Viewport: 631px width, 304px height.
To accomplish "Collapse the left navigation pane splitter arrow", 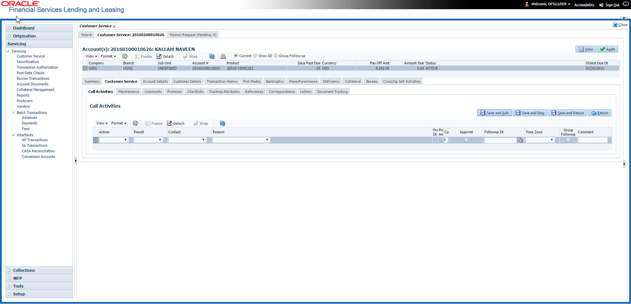I will (x=76, y=161).
